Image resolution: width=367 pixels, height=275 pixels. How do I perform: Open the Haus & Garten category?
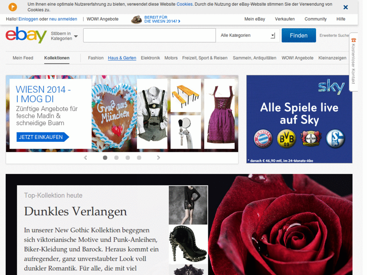[122, 58]
